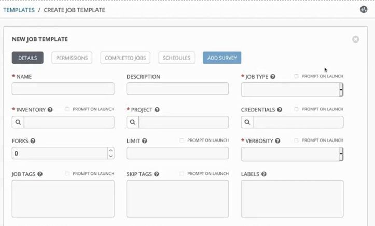Adjust the Forks spinner arrows

110,153
